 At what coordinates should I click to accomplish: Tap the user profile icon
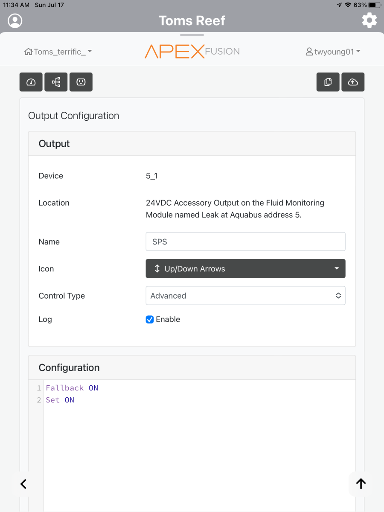point(15,20)
